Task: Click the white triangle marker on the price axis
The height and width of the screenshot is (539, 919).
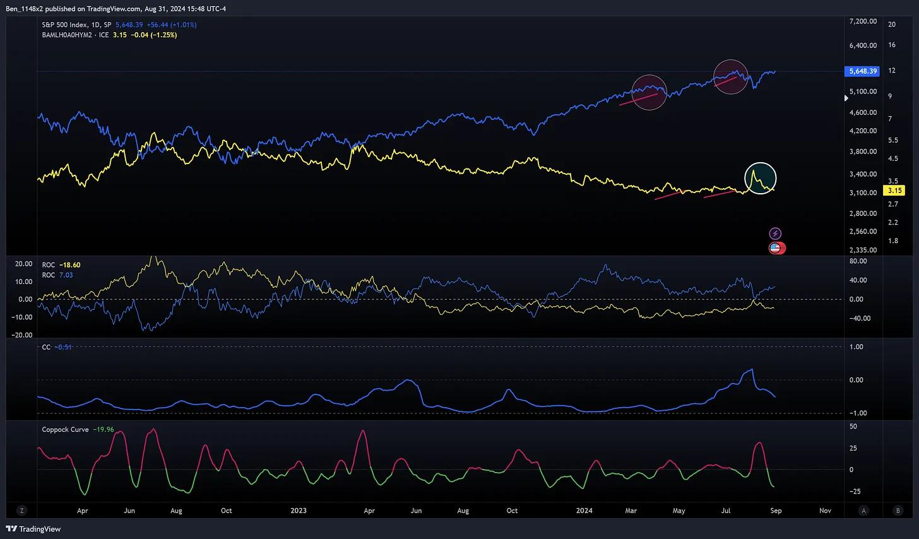Action: (846, 98)
